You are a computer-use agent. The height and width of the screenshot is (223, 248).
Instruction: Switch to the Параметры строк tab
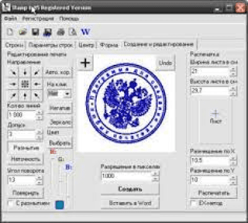(51, 45)
